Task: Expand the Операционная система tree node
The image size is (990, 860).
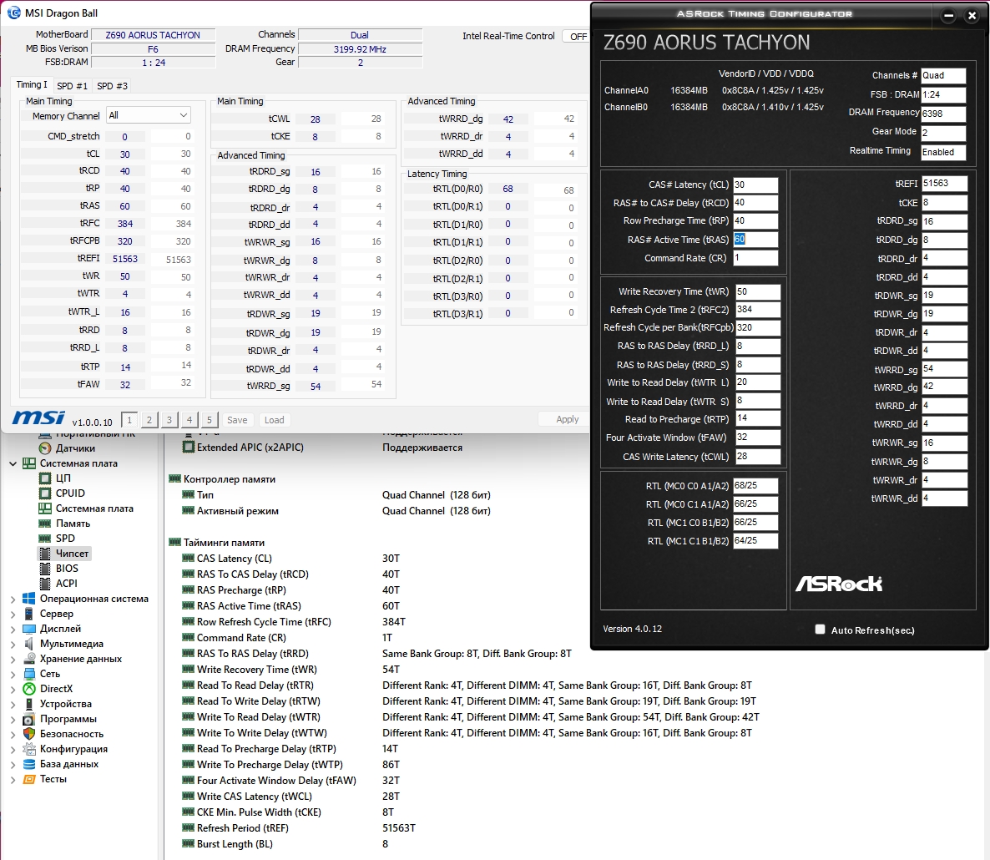Action: click(13, 599)
